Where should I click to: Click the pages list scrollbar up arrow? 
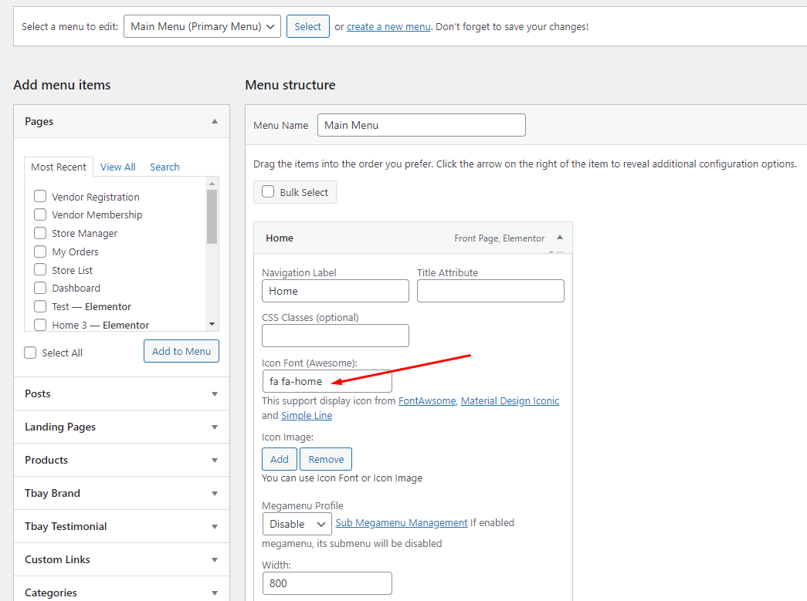tap(212, 183)
